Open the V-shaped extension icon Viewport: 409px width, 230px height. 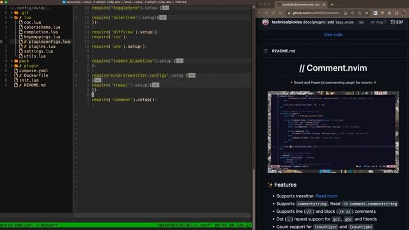(x=382, y=13)
